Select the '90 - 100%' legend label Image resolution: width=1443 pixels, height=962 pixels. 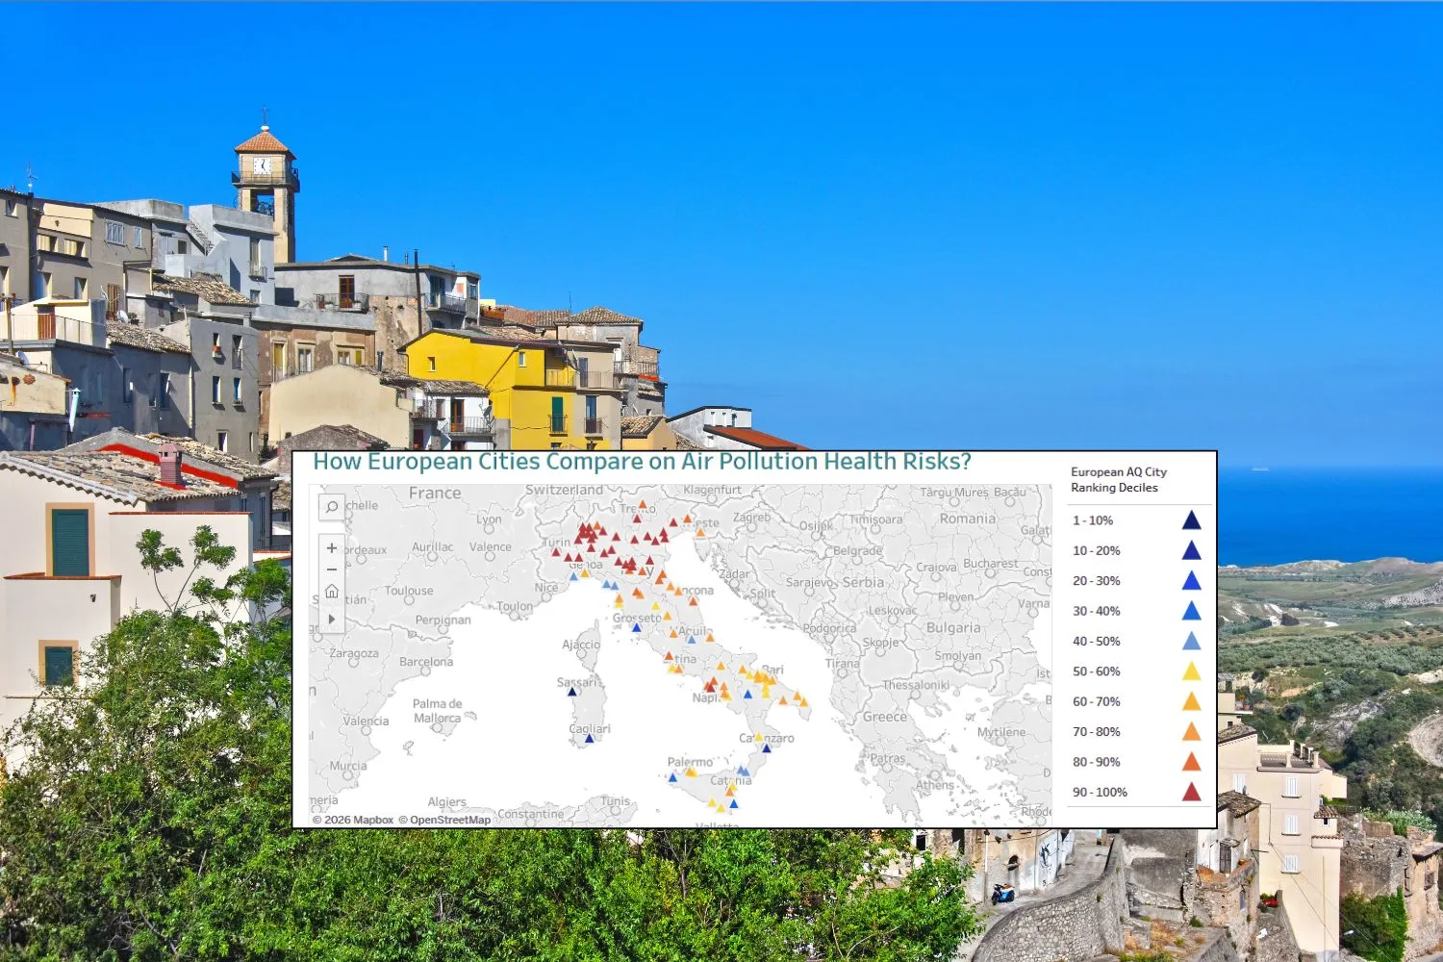[1100, 793]
